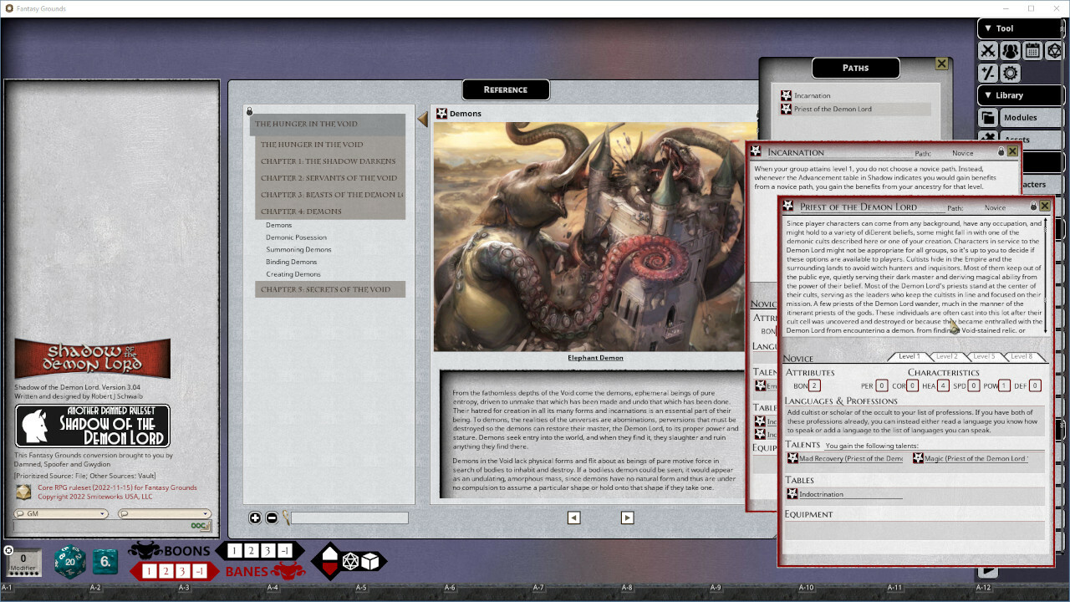Toggle the lock on Priest of the Demon Lord
Viewport: 1070px width, 602px height.
tap(1032, 206)
